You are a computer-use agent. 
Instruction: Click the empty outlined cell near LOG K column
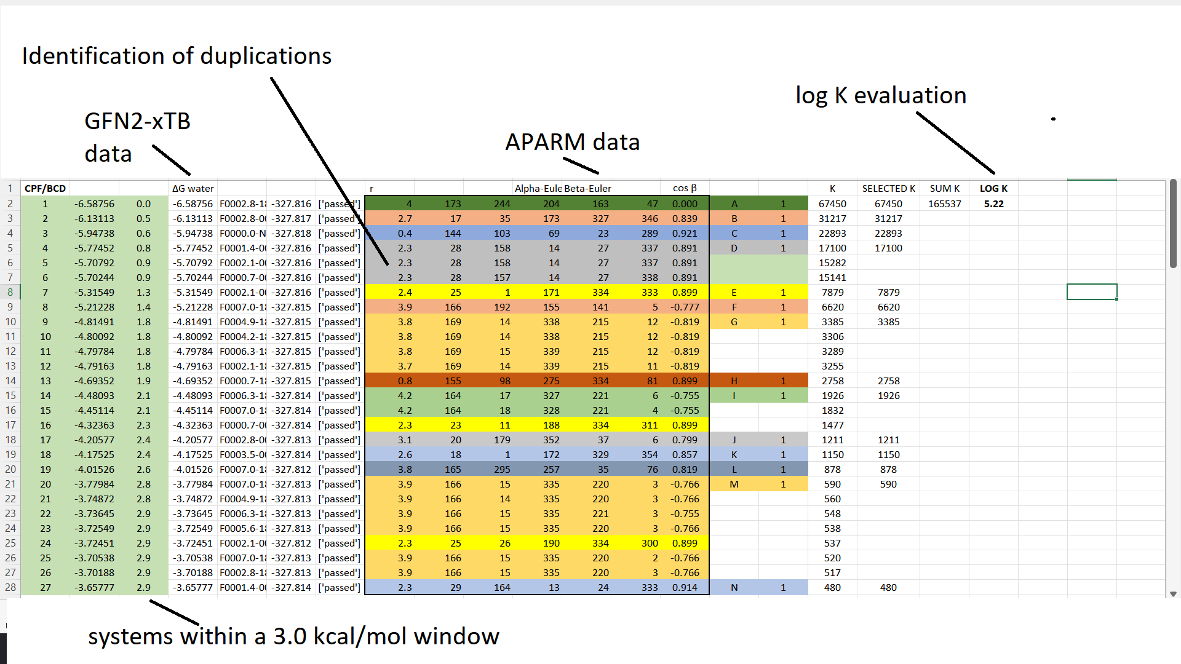tap(1092, 291)
